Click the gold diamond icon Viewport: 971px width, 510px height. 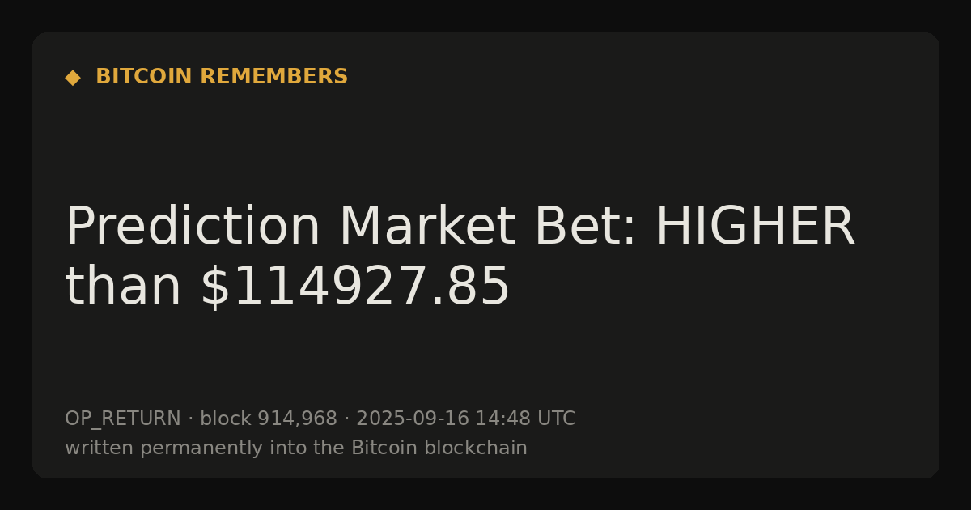(x=73, y=78)
